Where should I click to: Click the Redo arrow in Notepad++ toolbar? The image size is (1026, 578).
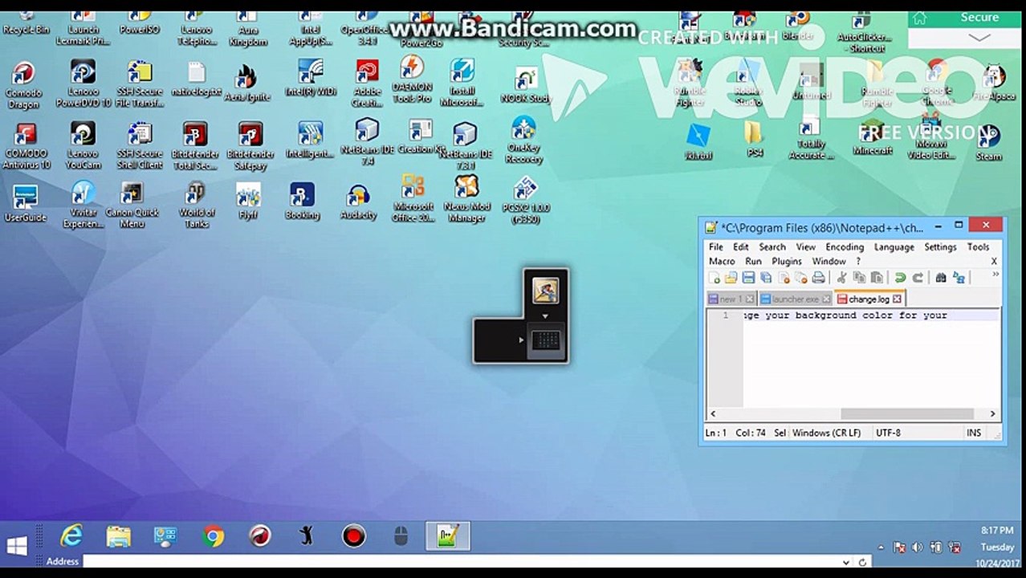pyautogui.click(x=917, y=278)
